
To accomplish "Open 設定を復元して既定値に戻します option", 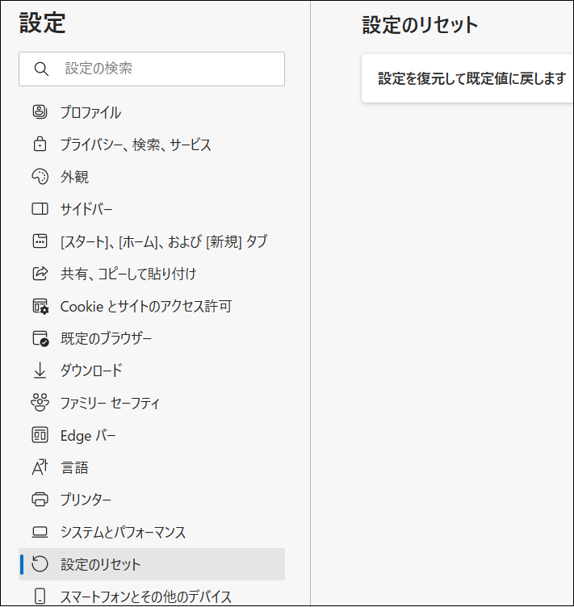I will (467, 78).
